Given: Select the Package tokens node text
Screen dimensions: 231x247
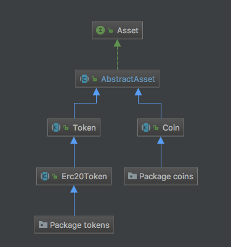Looking at the screenshot, I should (x=79, y=225).
